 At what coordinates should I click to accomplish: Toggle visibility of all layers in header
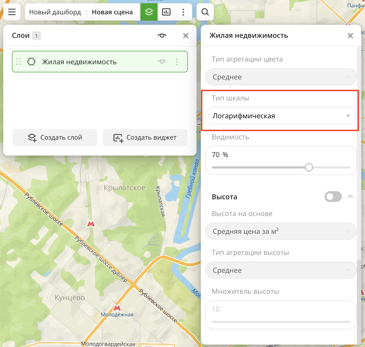[x=162, y=36]
